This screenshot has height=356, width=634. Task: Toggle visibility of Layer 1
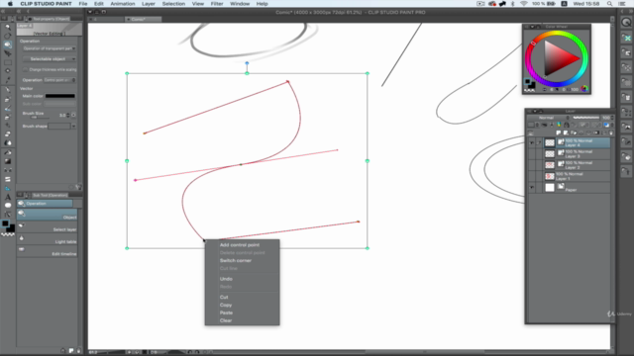(x=532, y=176)
